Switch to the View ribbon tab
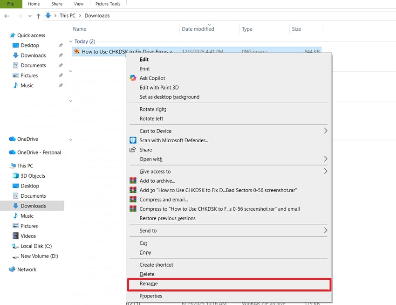Screen dimensions: 396x305 pos(78,4)
